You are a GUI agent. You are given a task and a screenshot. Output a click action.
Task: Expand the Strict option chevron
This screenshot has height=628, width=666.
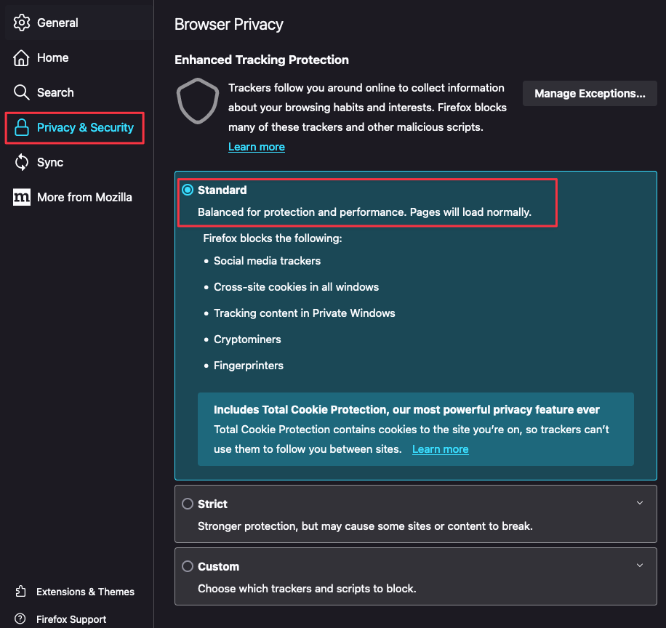point(640,503)
